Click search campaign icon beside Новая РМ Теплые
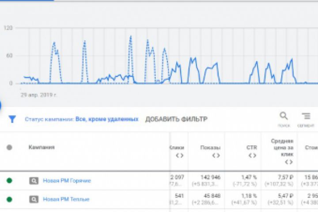Image resolution: width=318 pixels, height=212 pixels. pos(34,199)
